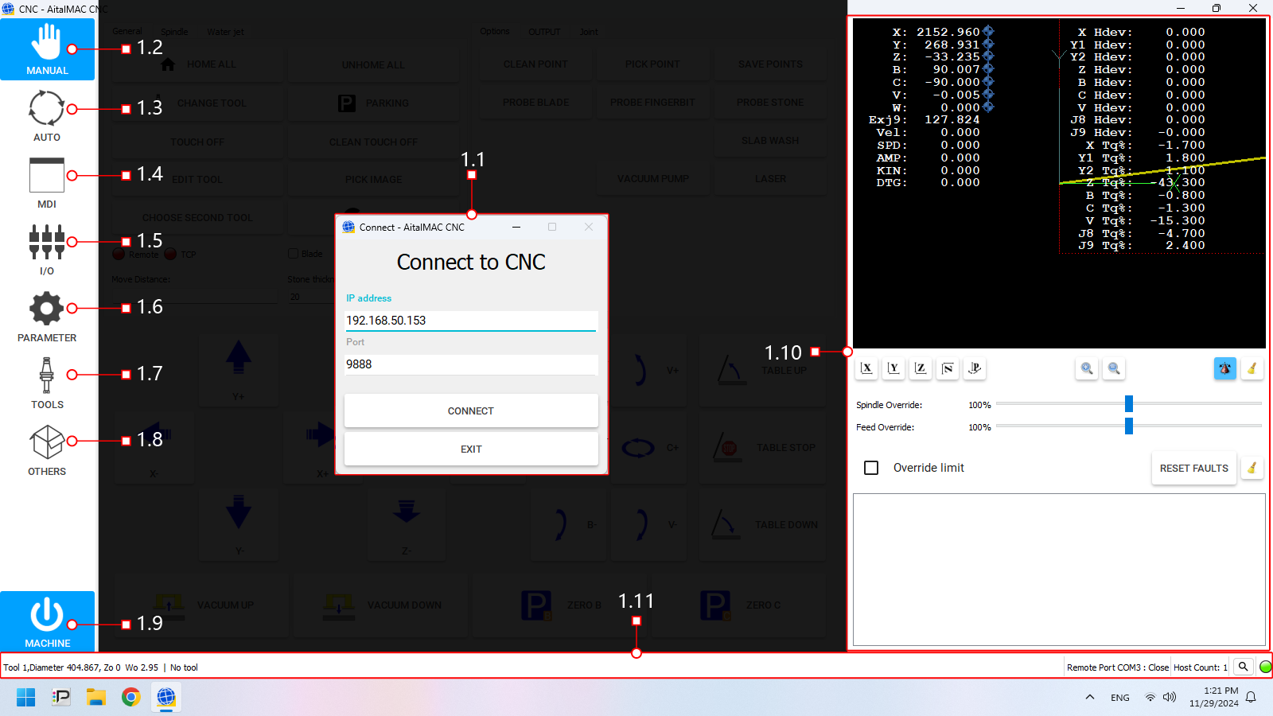Switch to AUTO mode in sidebar
The image size is (1273, 716).
coord(47,115)
